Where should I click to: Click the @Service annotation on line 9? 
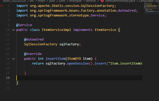click(24, 25)
